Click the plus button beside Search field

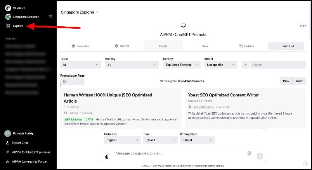[x=245, y=65]
